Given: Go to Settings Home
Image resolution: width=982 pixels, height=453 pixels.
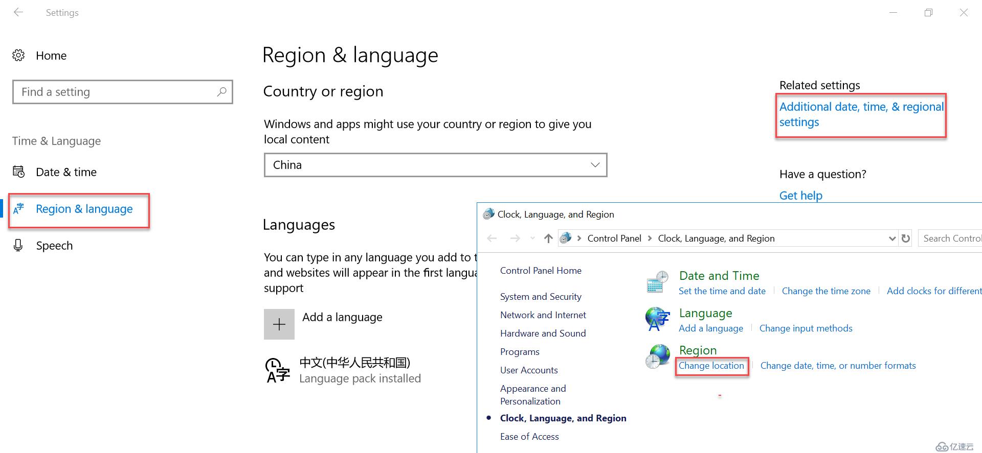Looking at the screenshot, I should point(51,56).
